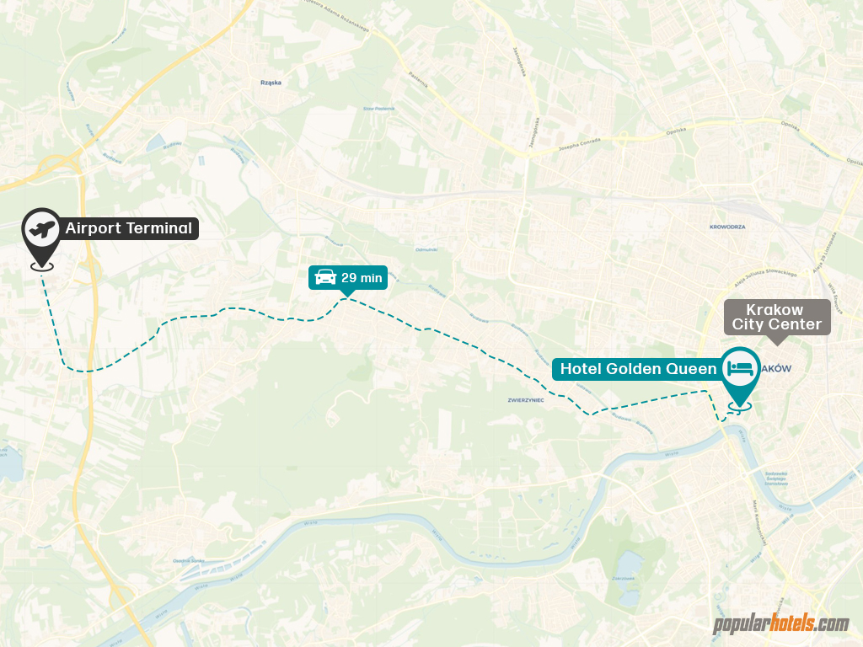This screenshot has width=863, height=647.
Task: Click the Aleja Juliusza Słowackiego street label
Action: (x=765, y=280)
